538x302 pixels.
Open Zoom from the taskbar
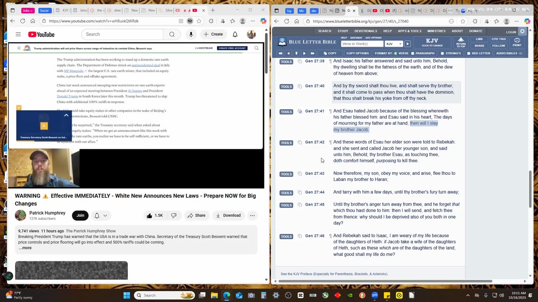[374, 295]
